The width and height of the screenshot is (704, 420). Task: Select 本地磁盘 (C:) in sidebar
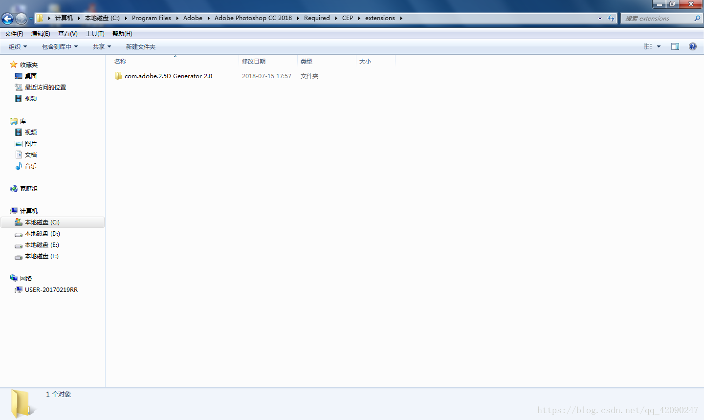pyautogui.click(x=53, y=222)
